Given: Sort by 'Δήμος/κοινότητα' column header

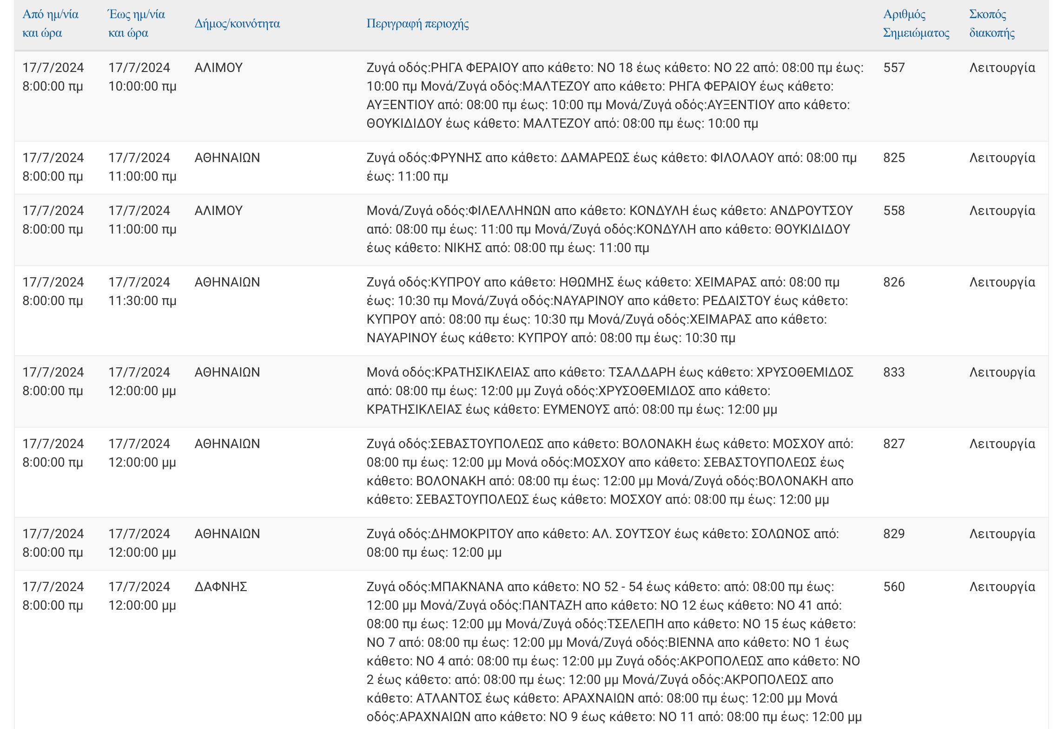Looking at the screenshot, I should (237, 24).
